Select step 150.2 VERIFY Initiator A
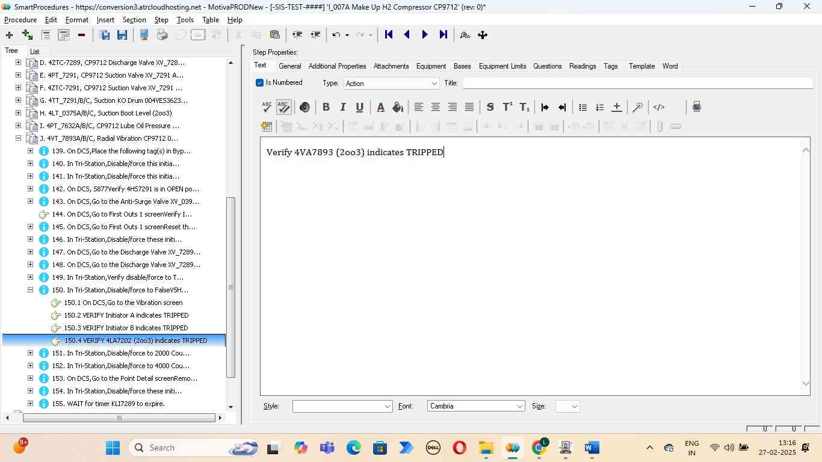822x462 pixels. [x=126, y=315]
